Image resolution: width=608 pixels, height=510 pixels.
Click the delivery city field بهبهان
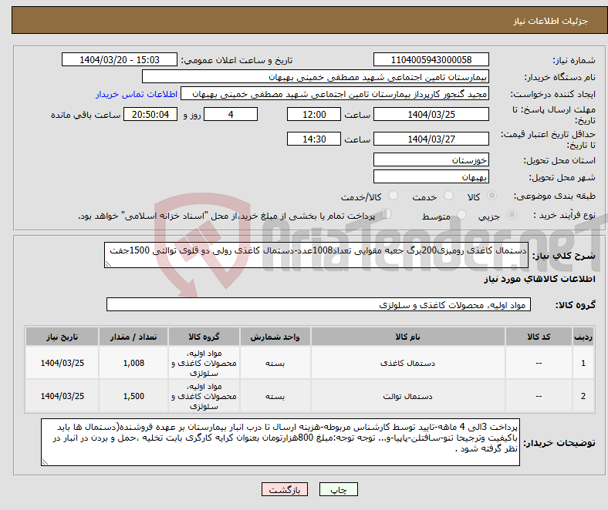(x=431, y=176)
